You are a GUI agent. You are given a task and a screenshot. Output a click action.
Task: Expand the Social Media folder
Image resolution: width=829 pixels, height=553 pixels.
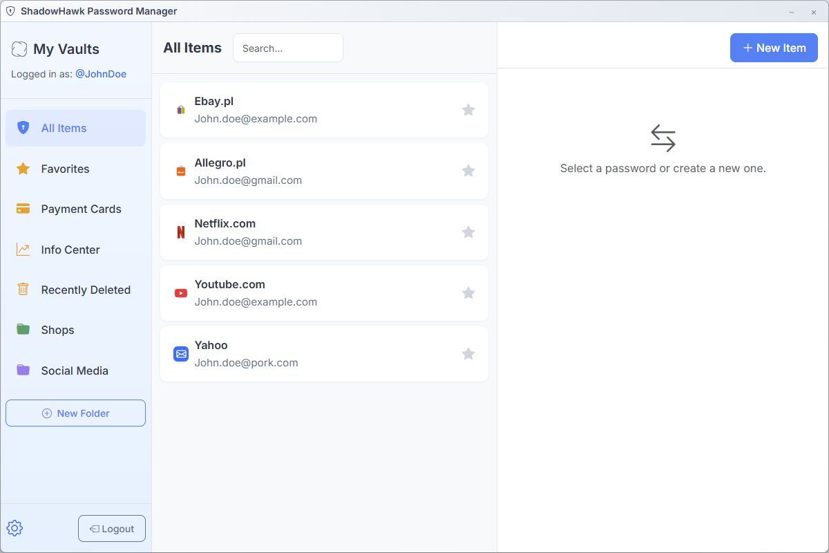pyautogui.click(x=74, y=371)
